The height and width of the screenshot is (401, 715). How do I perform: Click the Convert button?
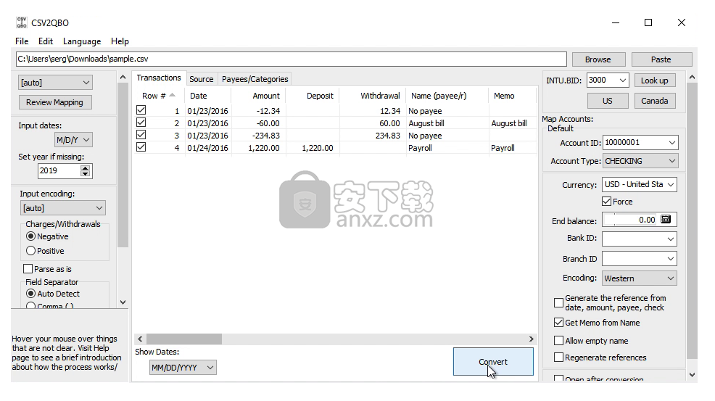[493, 362]
